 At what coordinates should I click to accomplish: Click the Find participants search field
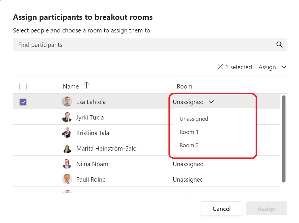pos(144,45)
